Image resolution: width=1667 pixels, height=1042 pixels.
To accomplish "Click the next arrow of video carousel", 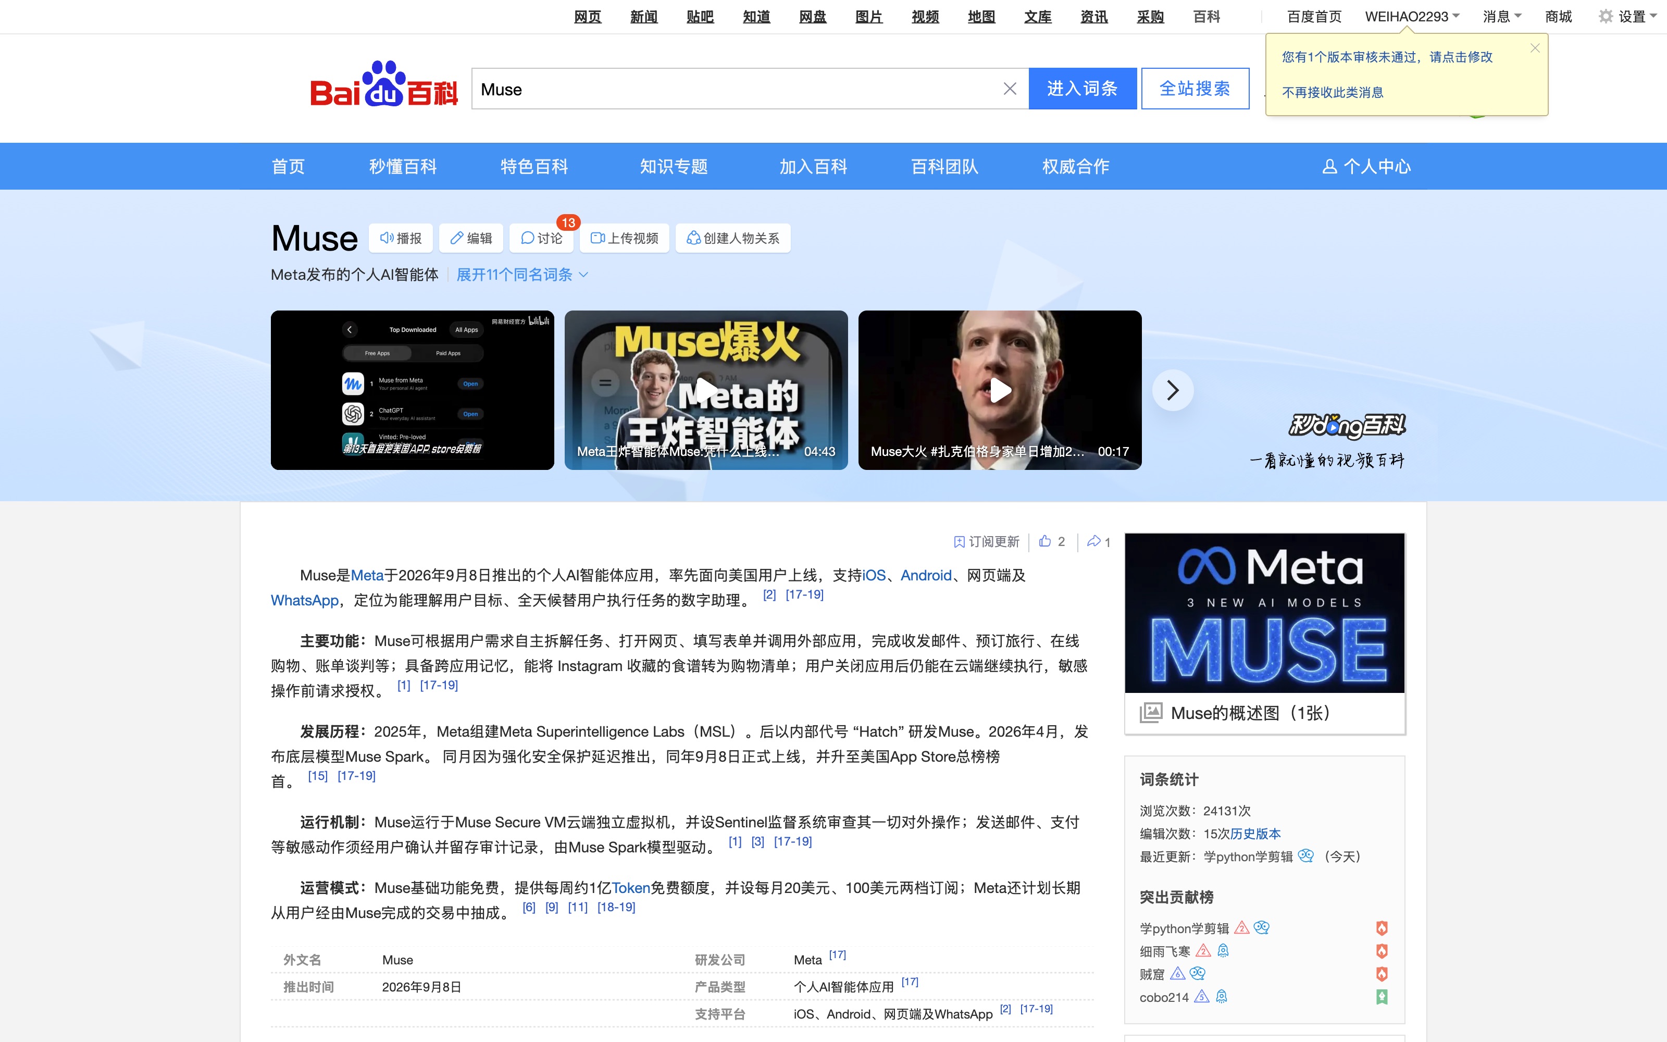I will (1173, 391).
